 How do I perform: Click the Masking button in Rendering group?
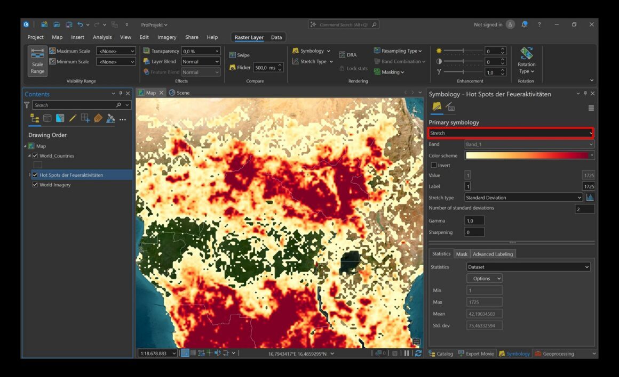[389, 72]
